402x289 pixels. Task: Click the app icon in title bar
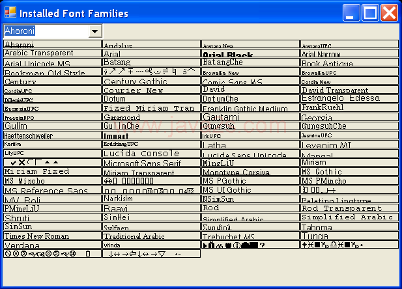(10, 12)
